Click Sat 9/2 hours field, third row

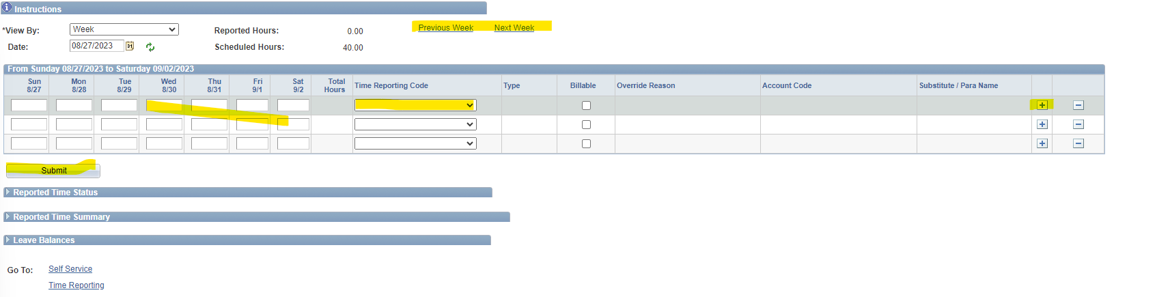pos(293,143)
